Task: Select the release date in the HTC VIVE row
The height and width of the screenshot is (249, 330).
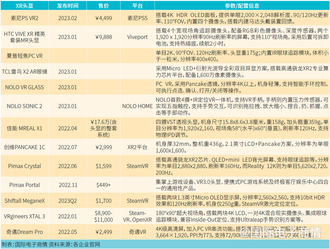Action: [68, 37]
